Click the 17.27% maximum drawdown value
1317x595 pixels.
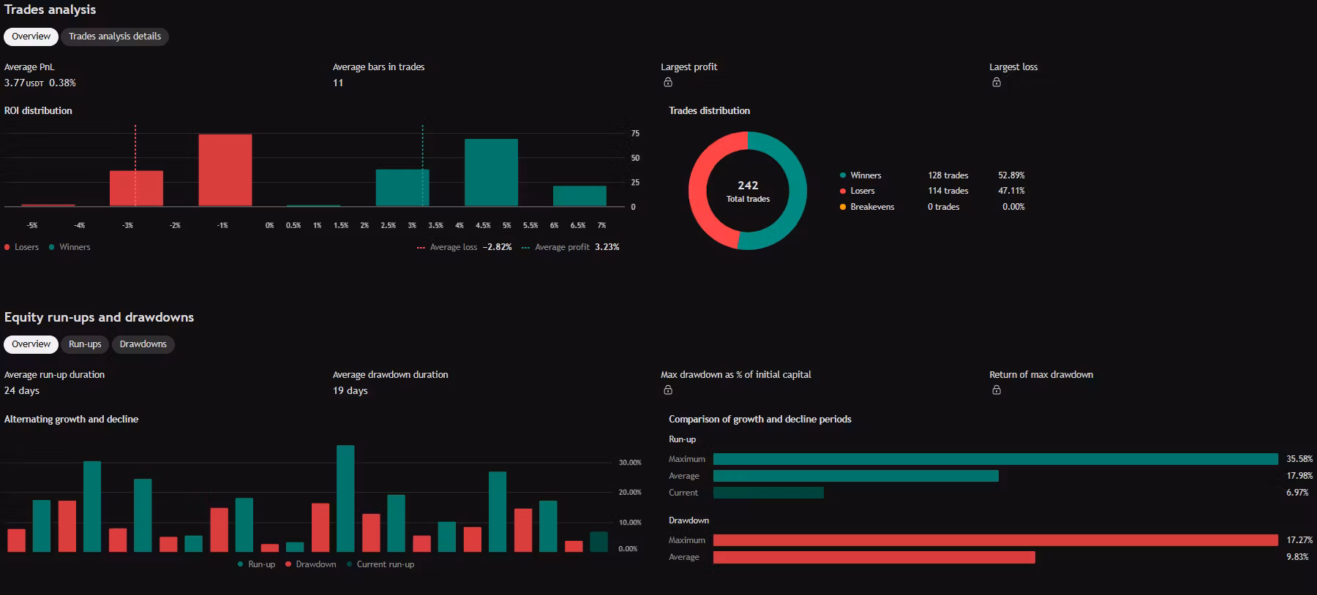[x=1299, y=540]
